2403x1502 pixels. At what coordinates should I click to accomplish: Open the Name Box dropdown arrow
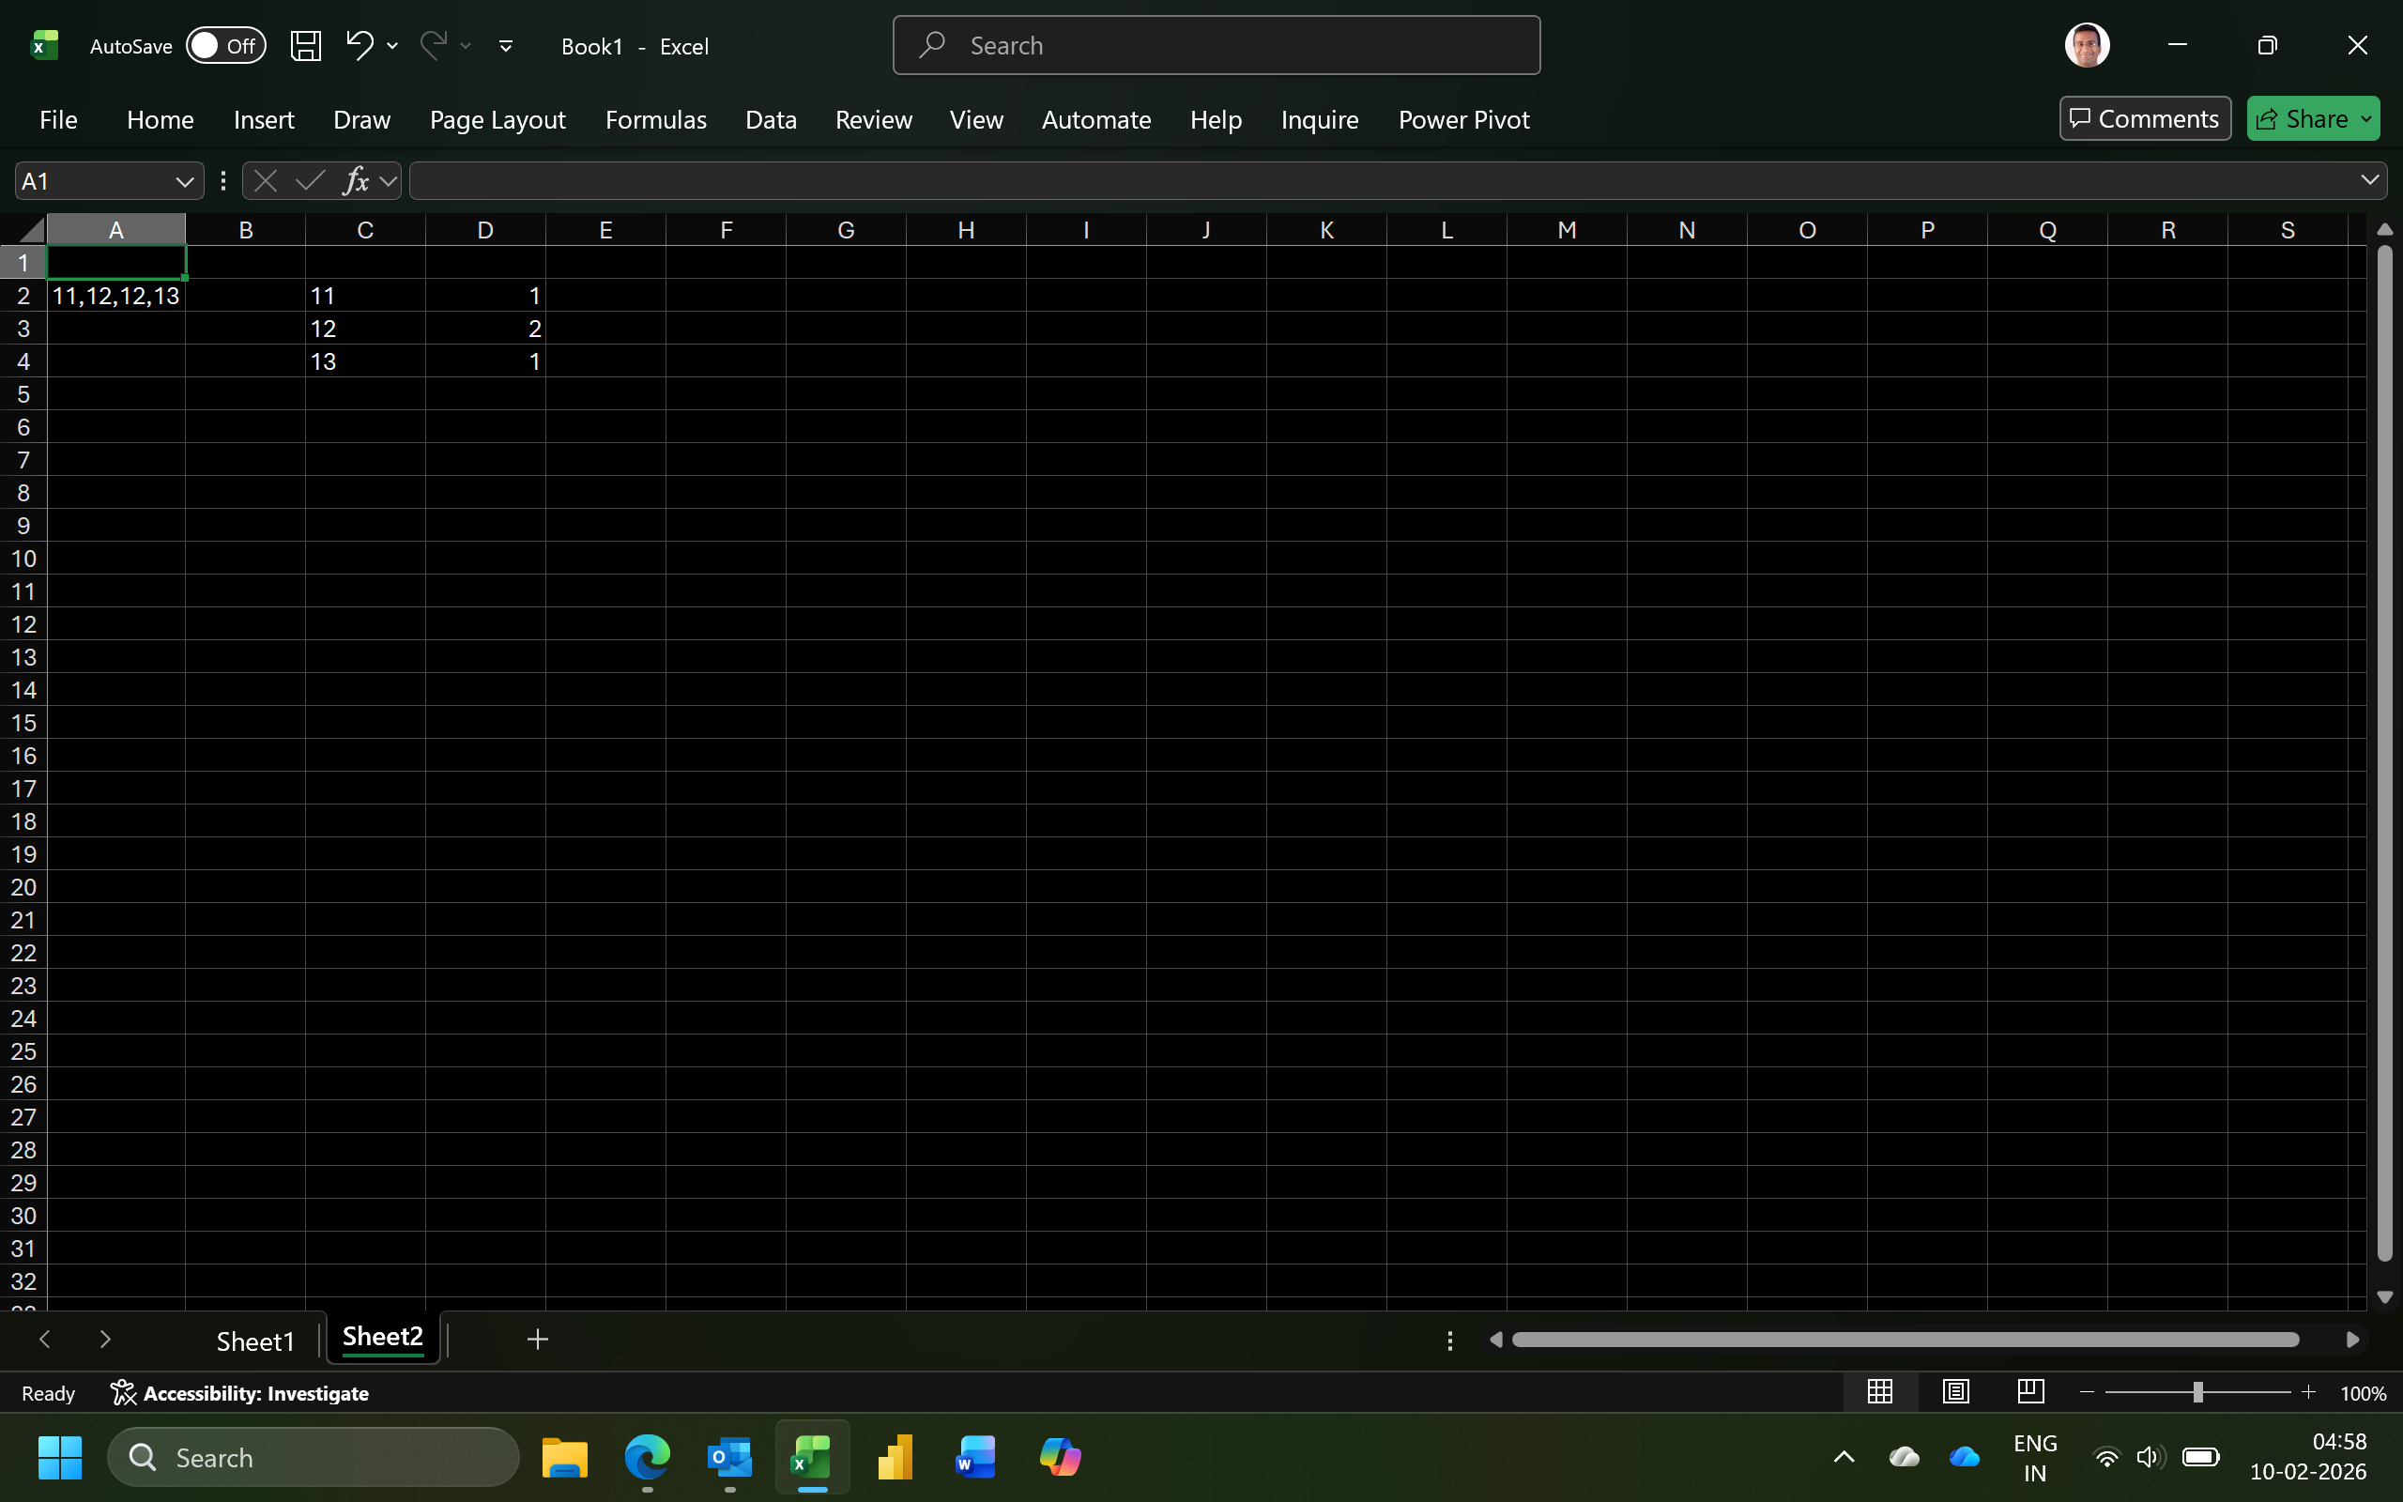click(x=184, y=182)
